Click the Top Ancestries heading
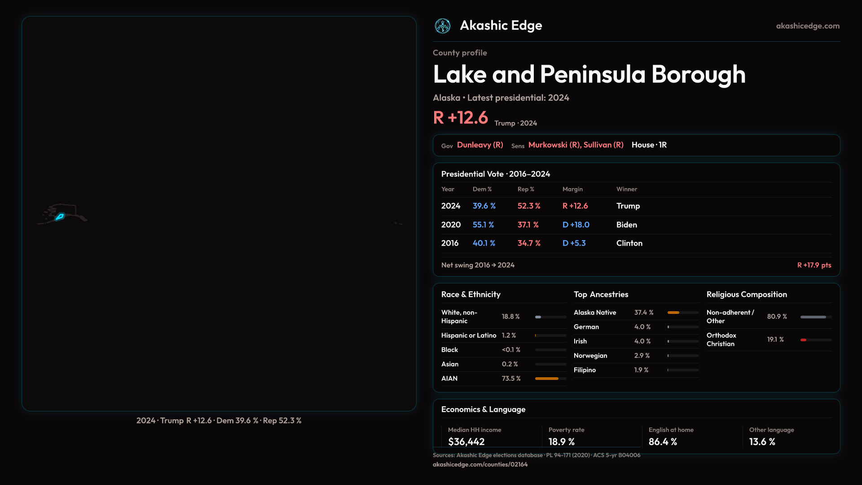The image size is (862, 485). click(601, 294)
